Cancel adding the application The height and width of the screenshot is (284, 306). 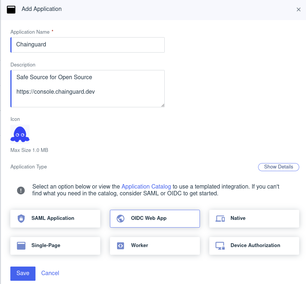pyautogui.click(x=50, y=273)
